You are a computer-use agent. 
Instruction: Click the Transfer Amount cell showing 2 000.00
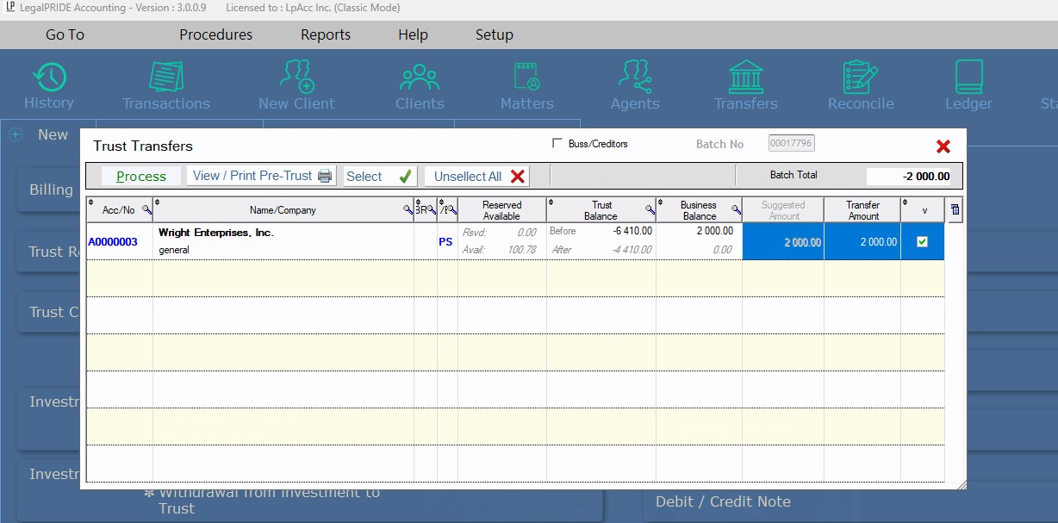tap(862, 242)
